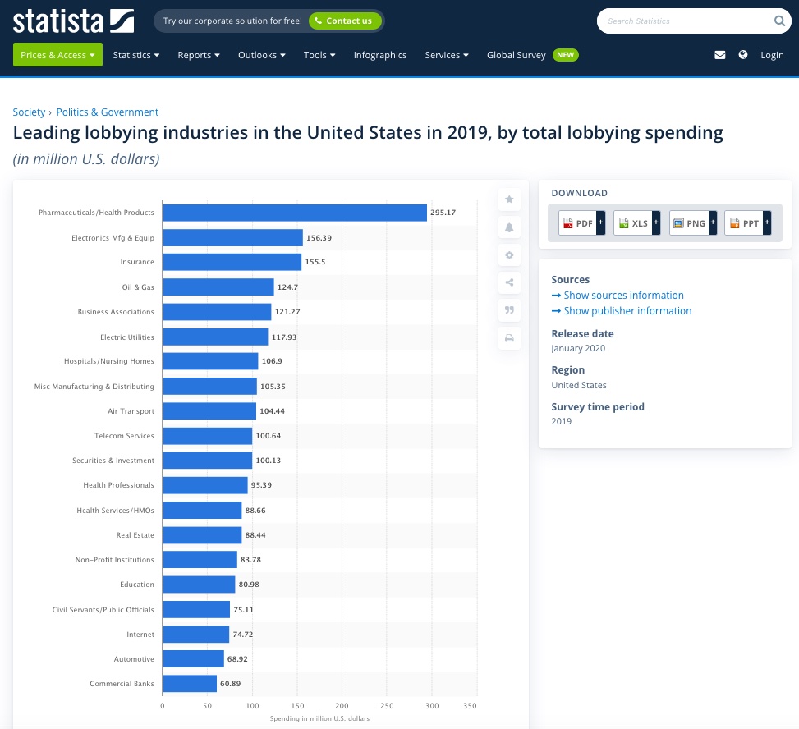Click the print icon

[509, 338]
